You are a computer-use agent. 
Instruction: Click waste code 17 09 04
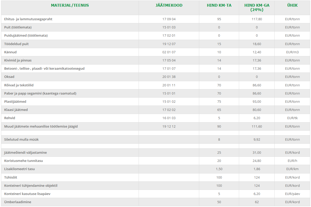click(x=169, y=19)
